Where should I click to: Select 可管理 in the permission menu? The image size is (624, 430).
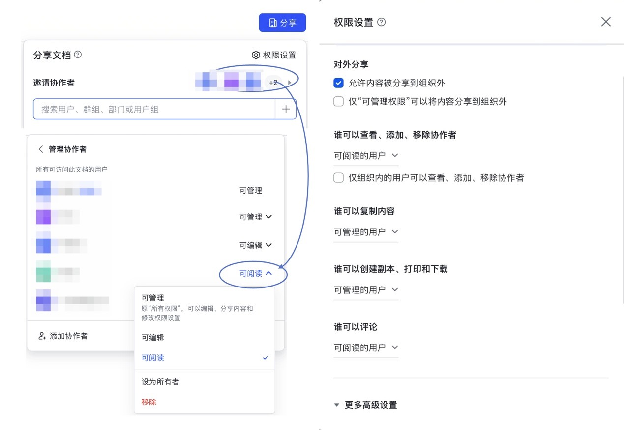[x=153, y=298]
